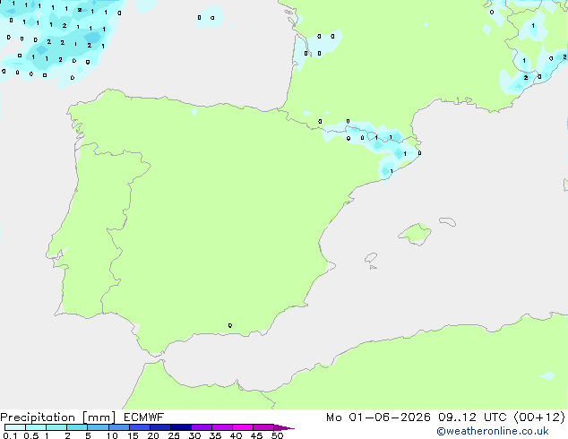Select the 10–15 mm medium-blue legend swatch
Image resolution: width=568 pixels, height=439 pixels.
(x=119, y=427)
